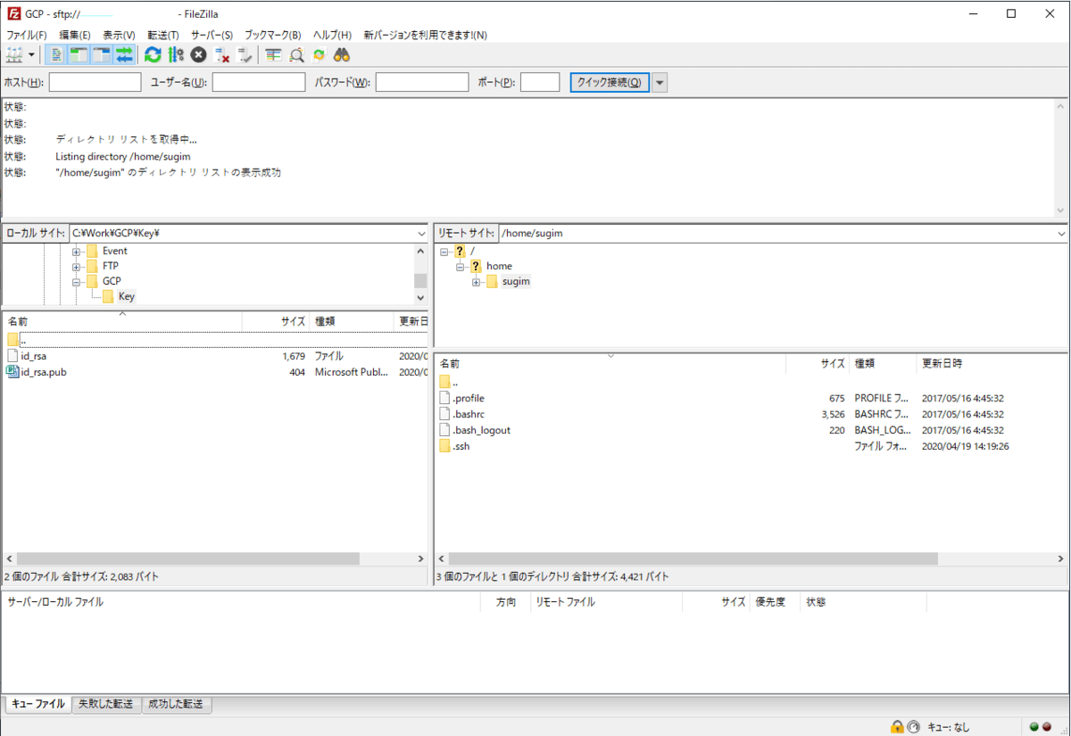
Task: Open the Quickconnect history dropdown arrow
Action: (660, 83)
